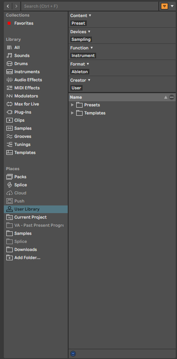Click the Favorites label in Collections
The width and height of the screenshot is (177, 359).
tap(24, 23)
